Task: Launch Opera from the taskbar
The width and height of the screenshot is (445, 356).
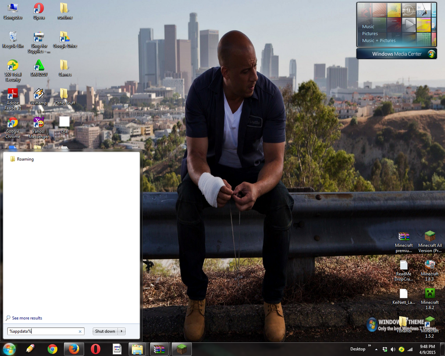Action: tap(95, 349)
